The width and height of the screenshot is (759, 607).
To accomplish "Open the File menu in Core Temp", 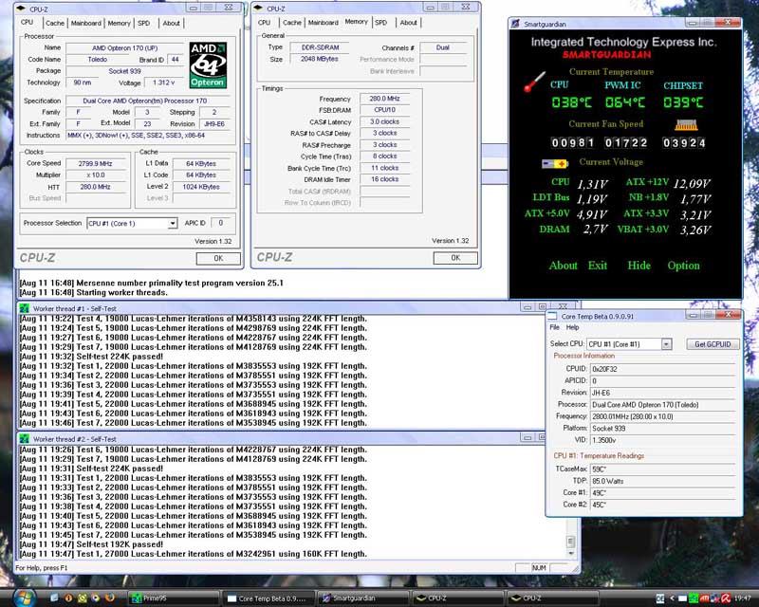I will pyautogui.click(x=554, y=328).
